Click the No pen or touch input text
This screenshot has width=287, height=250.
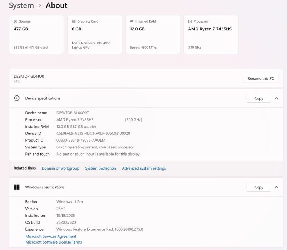coord(98,154)
